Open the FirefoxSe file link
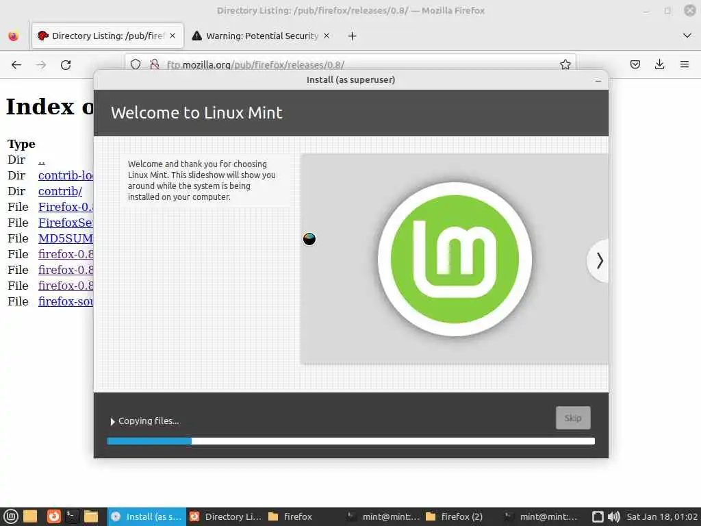701x526 pixels. point(66,223)
